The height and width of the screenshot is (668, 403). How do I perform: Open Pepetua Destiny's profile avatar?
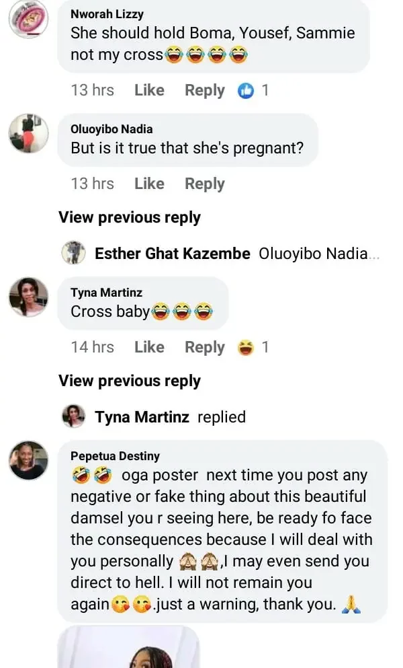tap(28, 460)
